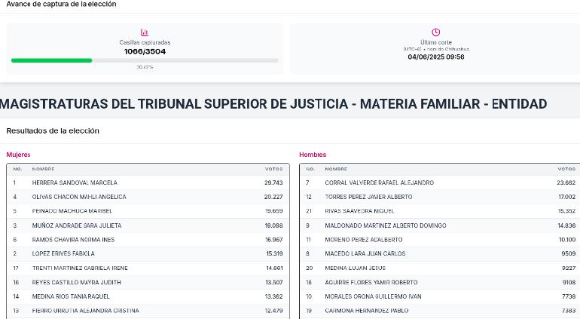Select row MORALES ORONA GUILLERMO IVAN
The width and height of the screenshot is (580, 319).
[x=440, y=296]
